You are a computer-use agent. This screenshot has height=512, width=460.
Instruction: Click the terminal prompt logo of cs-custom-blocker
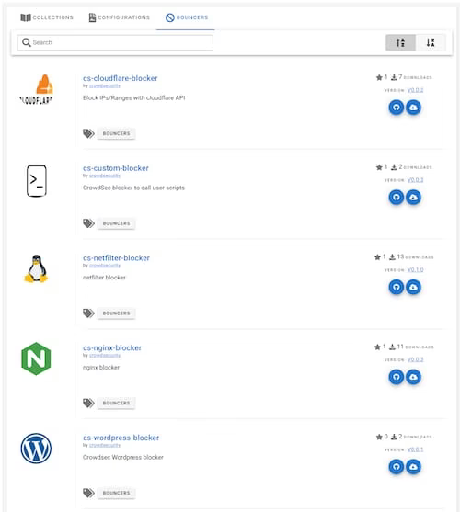tap(36, 180)
